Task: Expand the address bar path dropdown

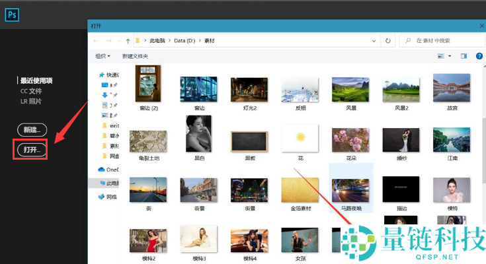Action: [374, 41]
